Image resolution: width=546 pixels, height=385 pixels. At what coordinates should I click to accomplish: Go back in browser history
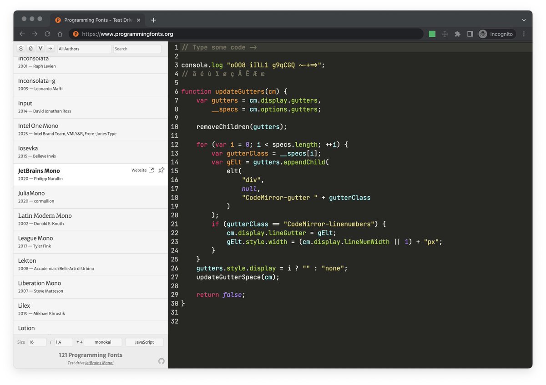click(x=22, y=34)
